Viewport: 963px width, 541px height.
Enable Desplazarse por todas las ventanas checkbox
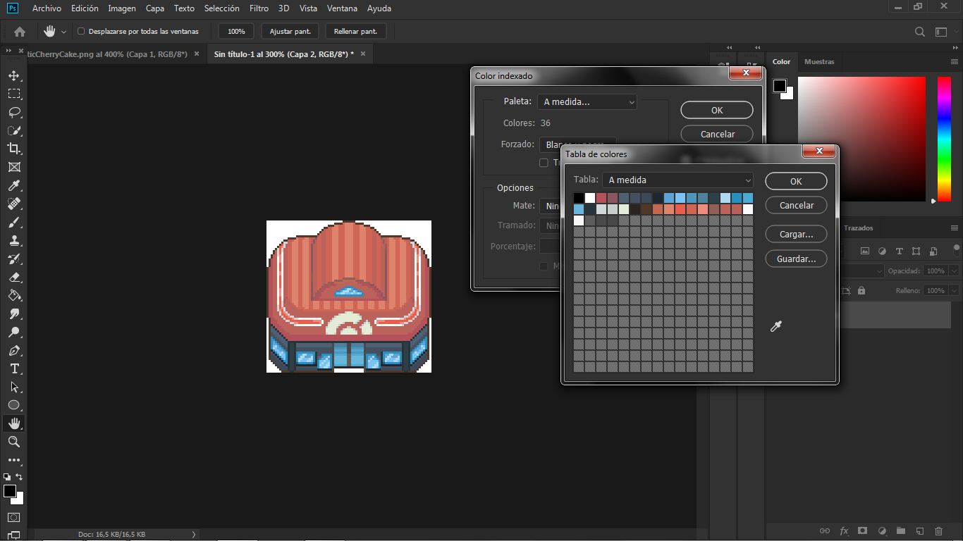click(81, 31)
